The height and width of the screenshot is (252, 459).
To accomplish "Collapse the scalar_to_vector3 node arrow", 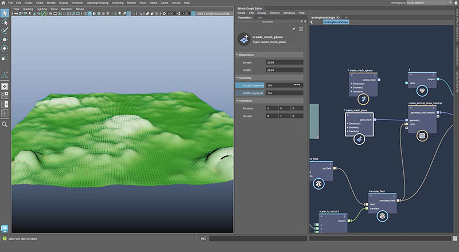I will (x=321, y=216).
